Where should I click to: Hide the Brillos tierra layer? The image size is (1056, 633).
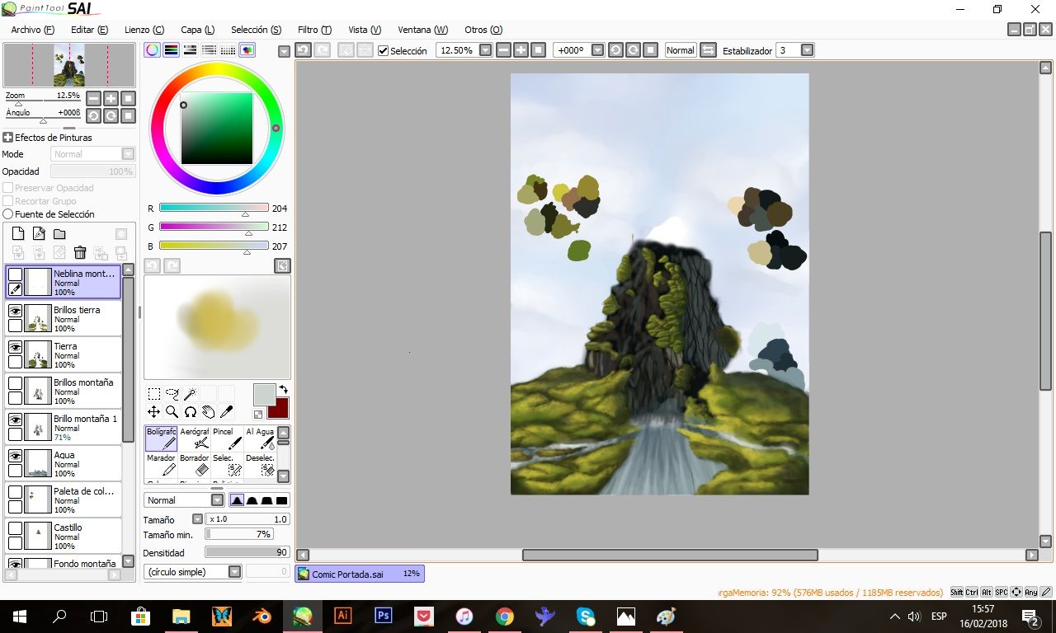click(15, 311)
